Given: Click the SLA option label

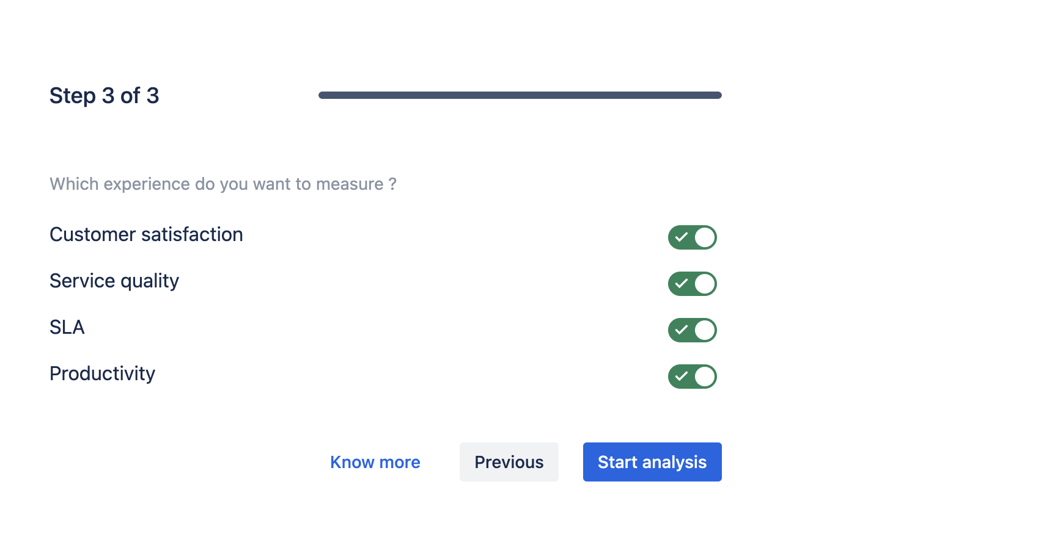Looking at the screenshot, I should [67, 327].
